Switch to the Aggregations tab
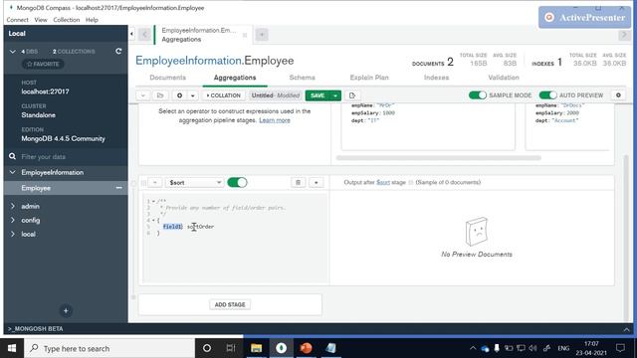637x358 pixels. point(235,78)
